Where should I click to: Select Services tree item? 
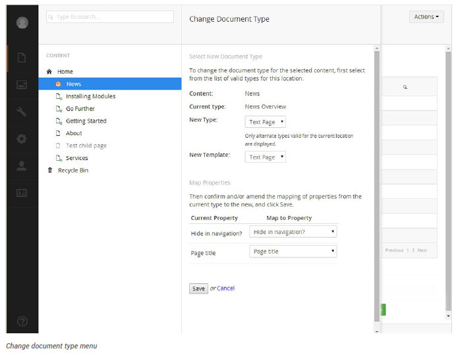pyautogui.click(x=77, y=158)
